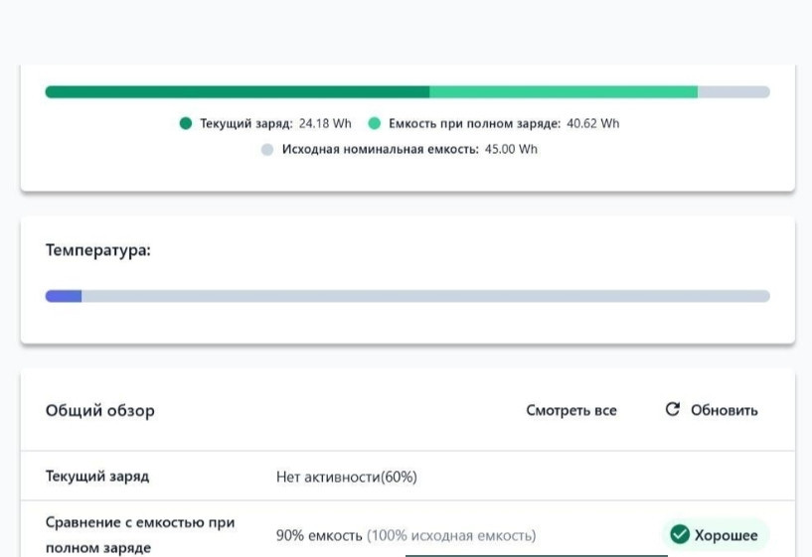Click the Хорошее status label
The height and width of the screenshot is (557, 812).
coord(726,535)
